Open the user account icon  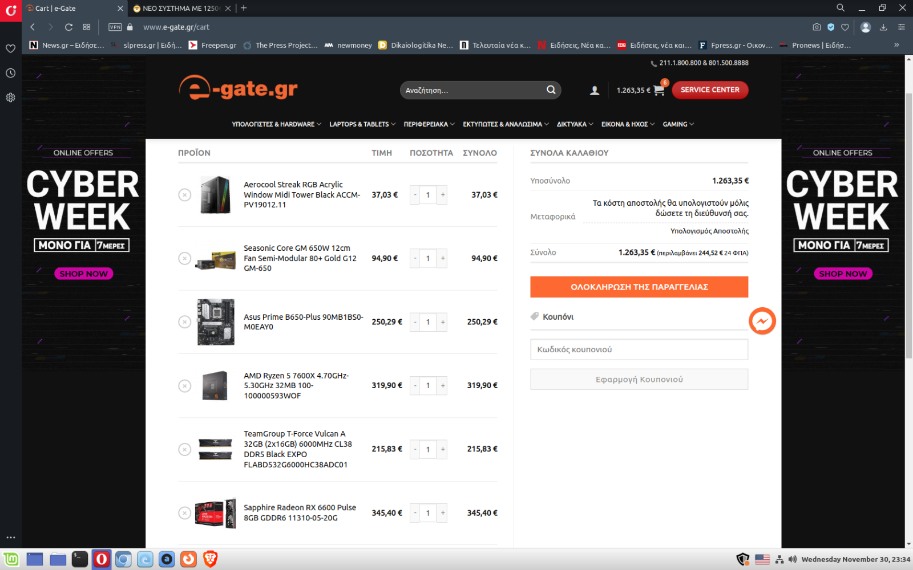595,90
